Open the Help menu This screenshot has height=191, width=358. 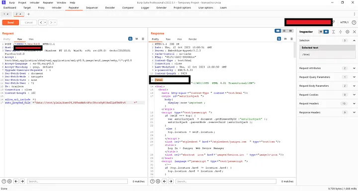tap(73, 3)
